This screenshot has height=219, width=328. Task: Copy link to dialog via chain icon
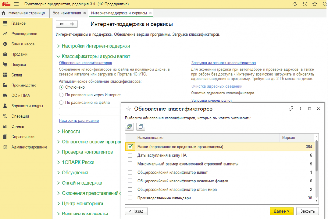291,109
